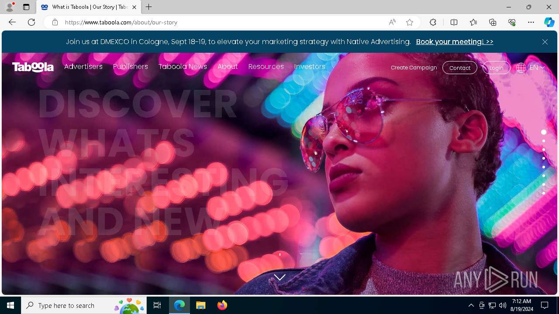Viewport: 559px width, 314px height.
Task: Click the Taboola logo
Action: click(33, 67)
